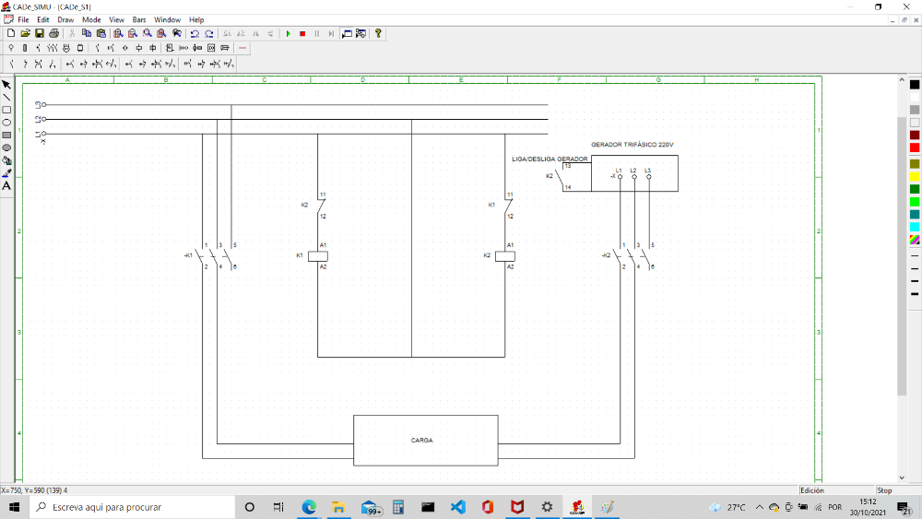Select the eyedropper color picker tool
The width and height of the screenshot is (922, 519).
tap(6, 172)
